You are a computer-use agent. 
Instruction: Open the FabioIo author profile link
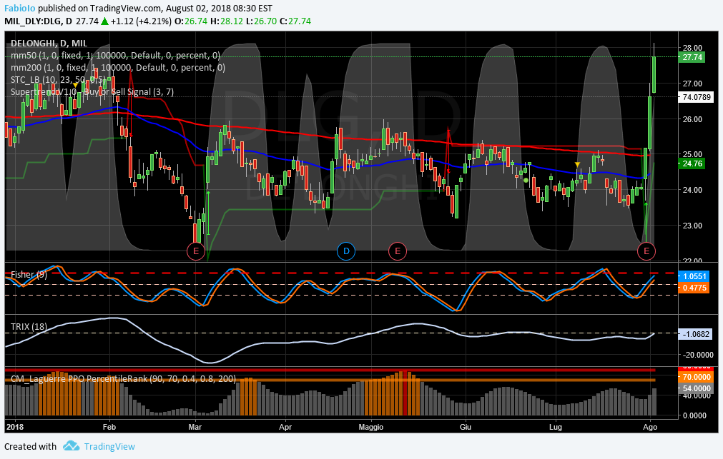point(20,9)
